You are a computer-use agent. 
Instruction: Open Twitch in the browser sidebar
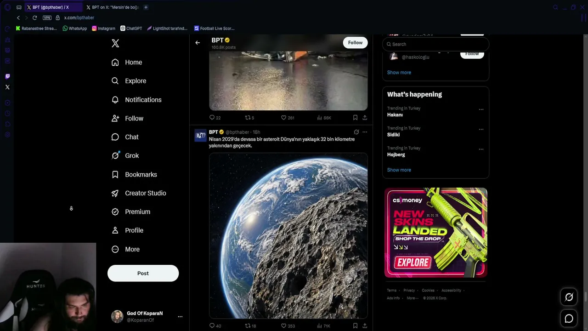(7, 76)
